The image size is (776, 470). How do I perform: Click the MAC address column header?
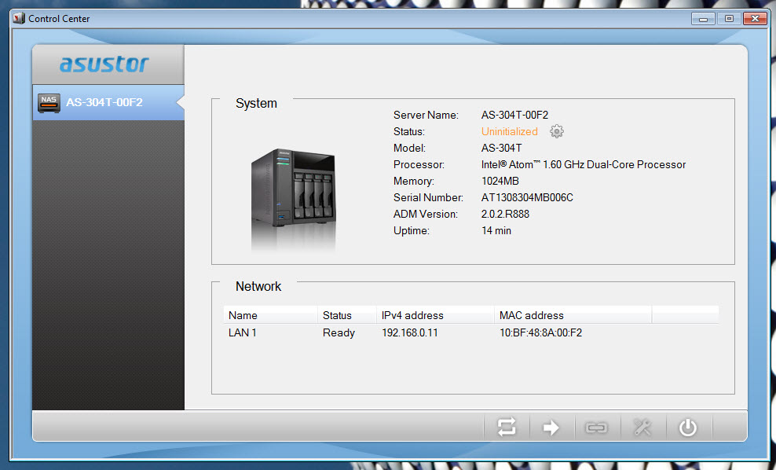(x=573, y=315)
